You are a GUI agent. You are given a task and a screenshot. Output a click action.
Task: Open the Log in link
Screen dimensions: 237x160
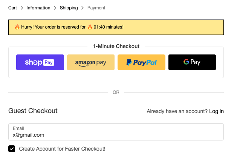[216, 111]
